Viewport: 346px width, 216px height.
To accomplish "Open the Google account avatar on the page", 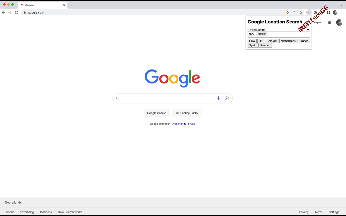I will click(x=339, y=22).
